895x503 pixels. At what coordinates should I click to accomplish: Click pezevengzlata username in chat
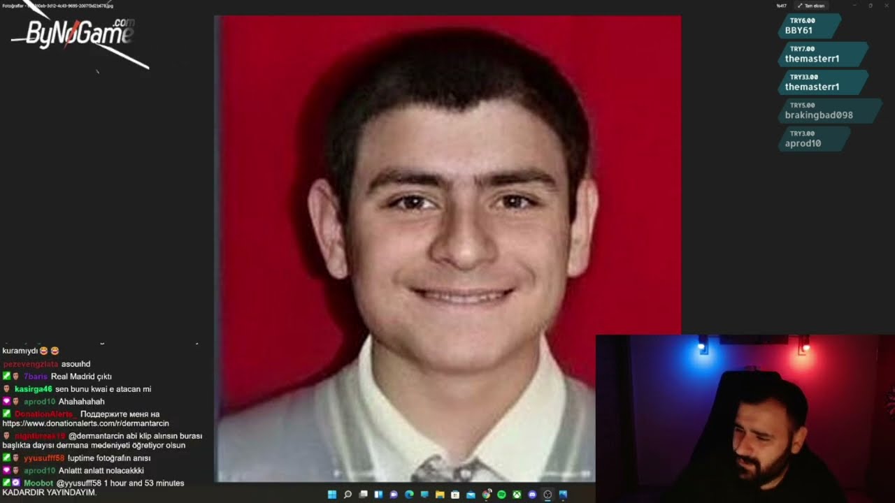[31, 364]
